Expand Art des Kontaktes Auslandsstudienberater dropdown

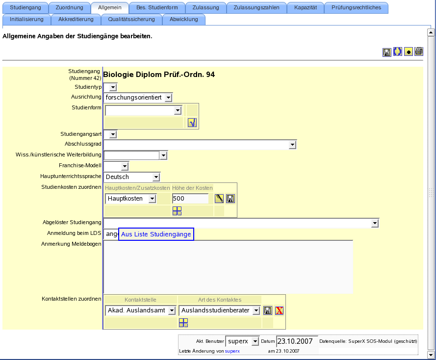[x=220, y=310]
